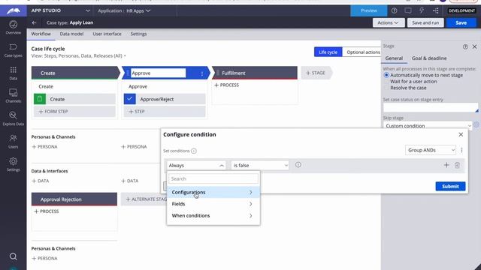
Task: Click the Approve stage name field
Action: [159, 73]
